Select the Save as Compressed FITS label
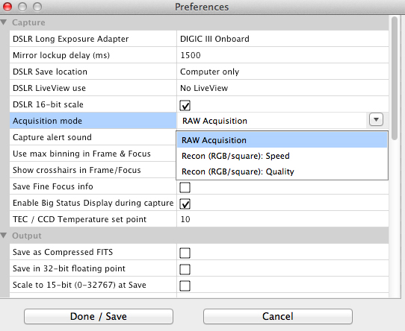Viewport: 405px width, 331px height. (63, 252)
